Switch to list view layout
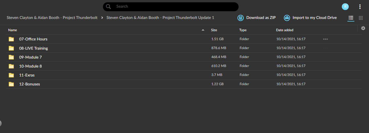 [x=351, y=18]
